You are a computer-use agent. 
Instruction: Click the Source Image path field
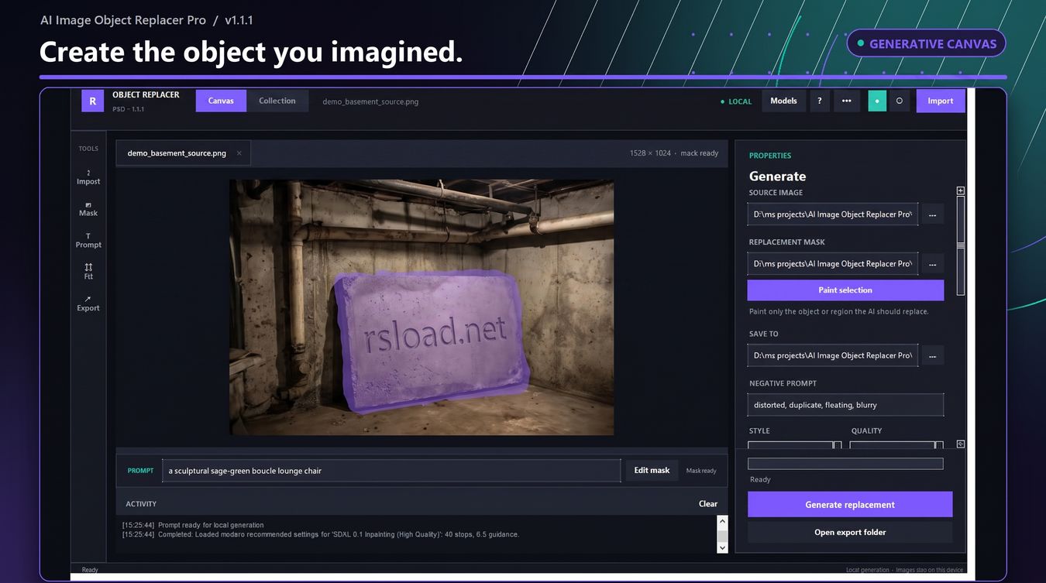[x=833, y=214]
